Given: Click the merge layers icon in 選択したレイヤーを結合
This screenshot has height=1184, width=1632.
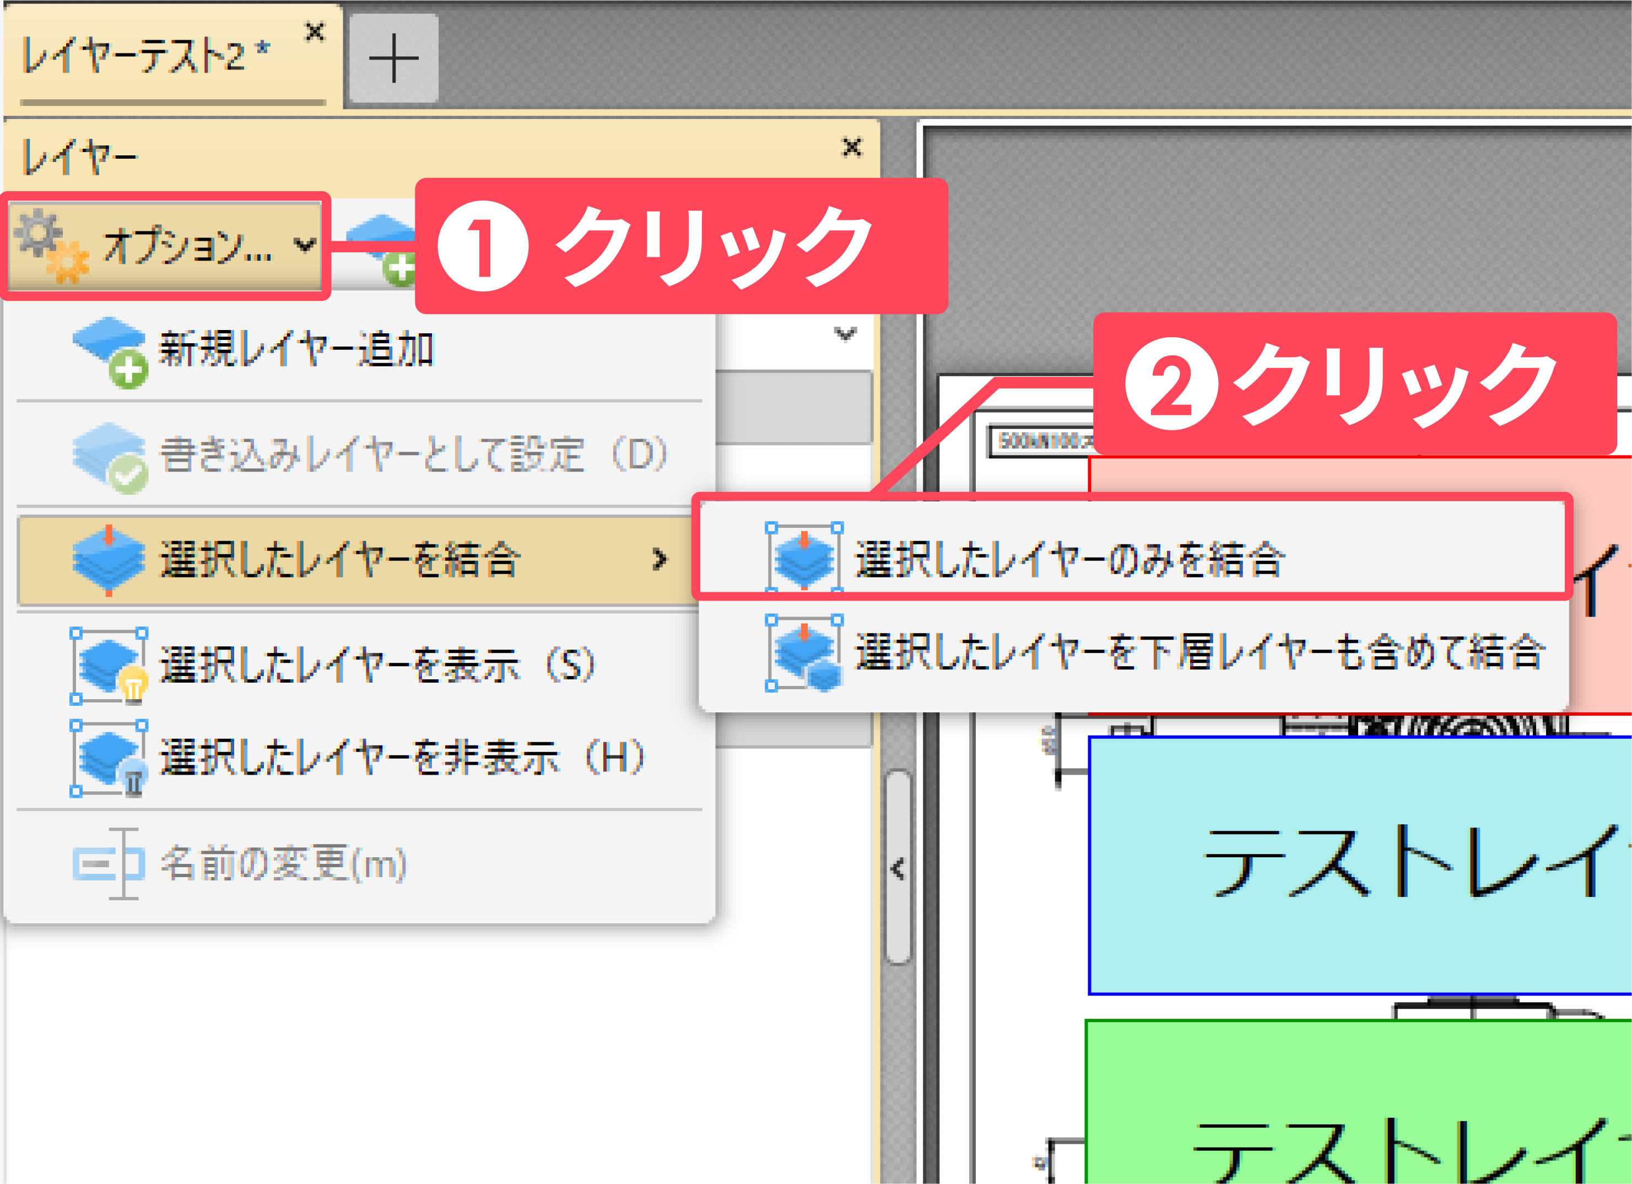Looking at the screenshot, I should point(109,561).
